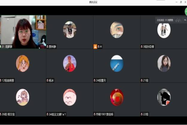Image resolution: width=187 pixels, height=125 pixels.
Task: Select 周蒙蒙's live video tile
Action: (x=23, y=31)
